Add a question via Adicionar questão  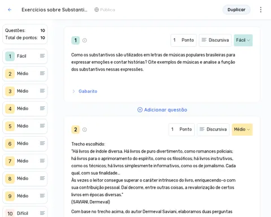(x=162, y=110)
